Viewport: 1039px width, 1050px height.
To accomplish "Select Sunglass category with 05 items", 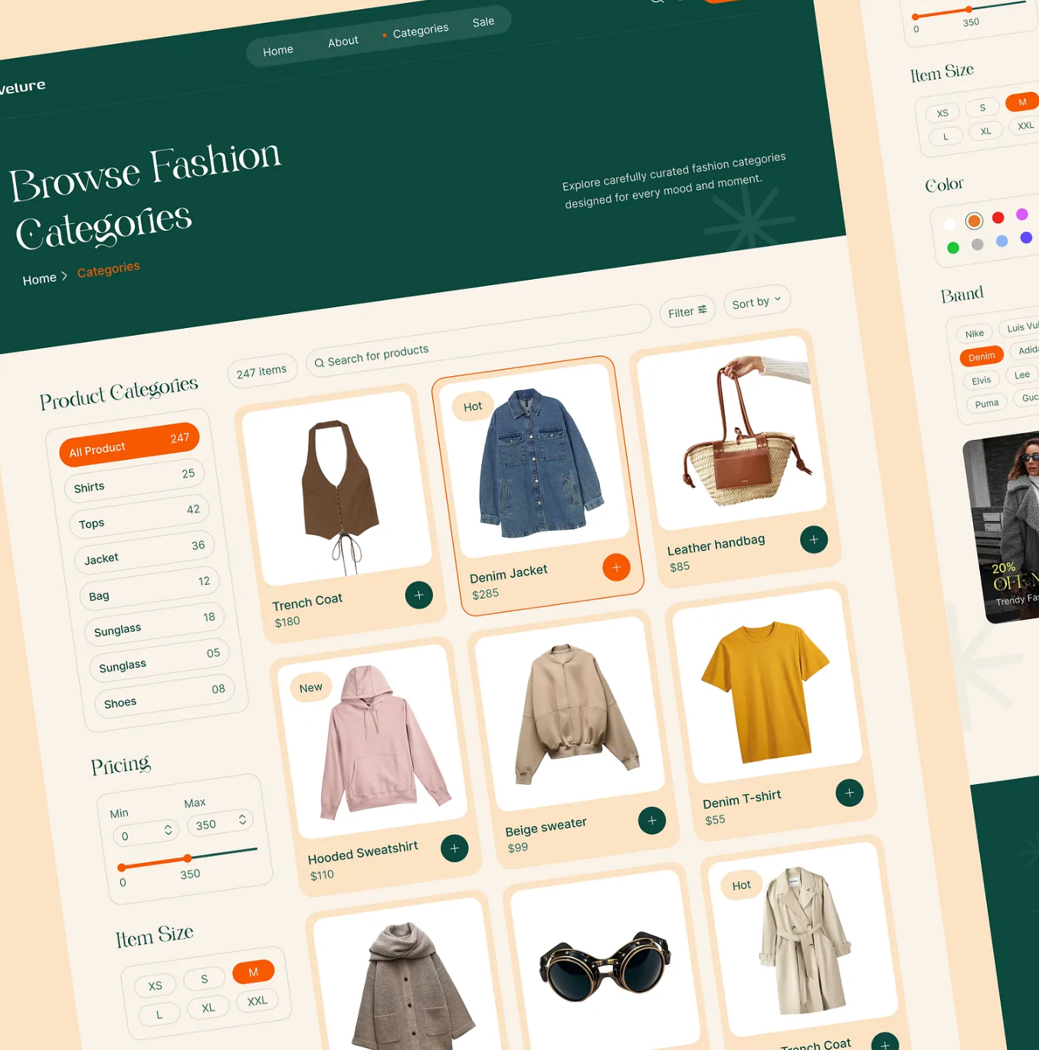I will pos(159,659).
